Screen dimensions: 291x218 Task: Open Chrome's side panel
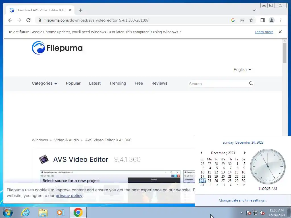tap(262, 20)
